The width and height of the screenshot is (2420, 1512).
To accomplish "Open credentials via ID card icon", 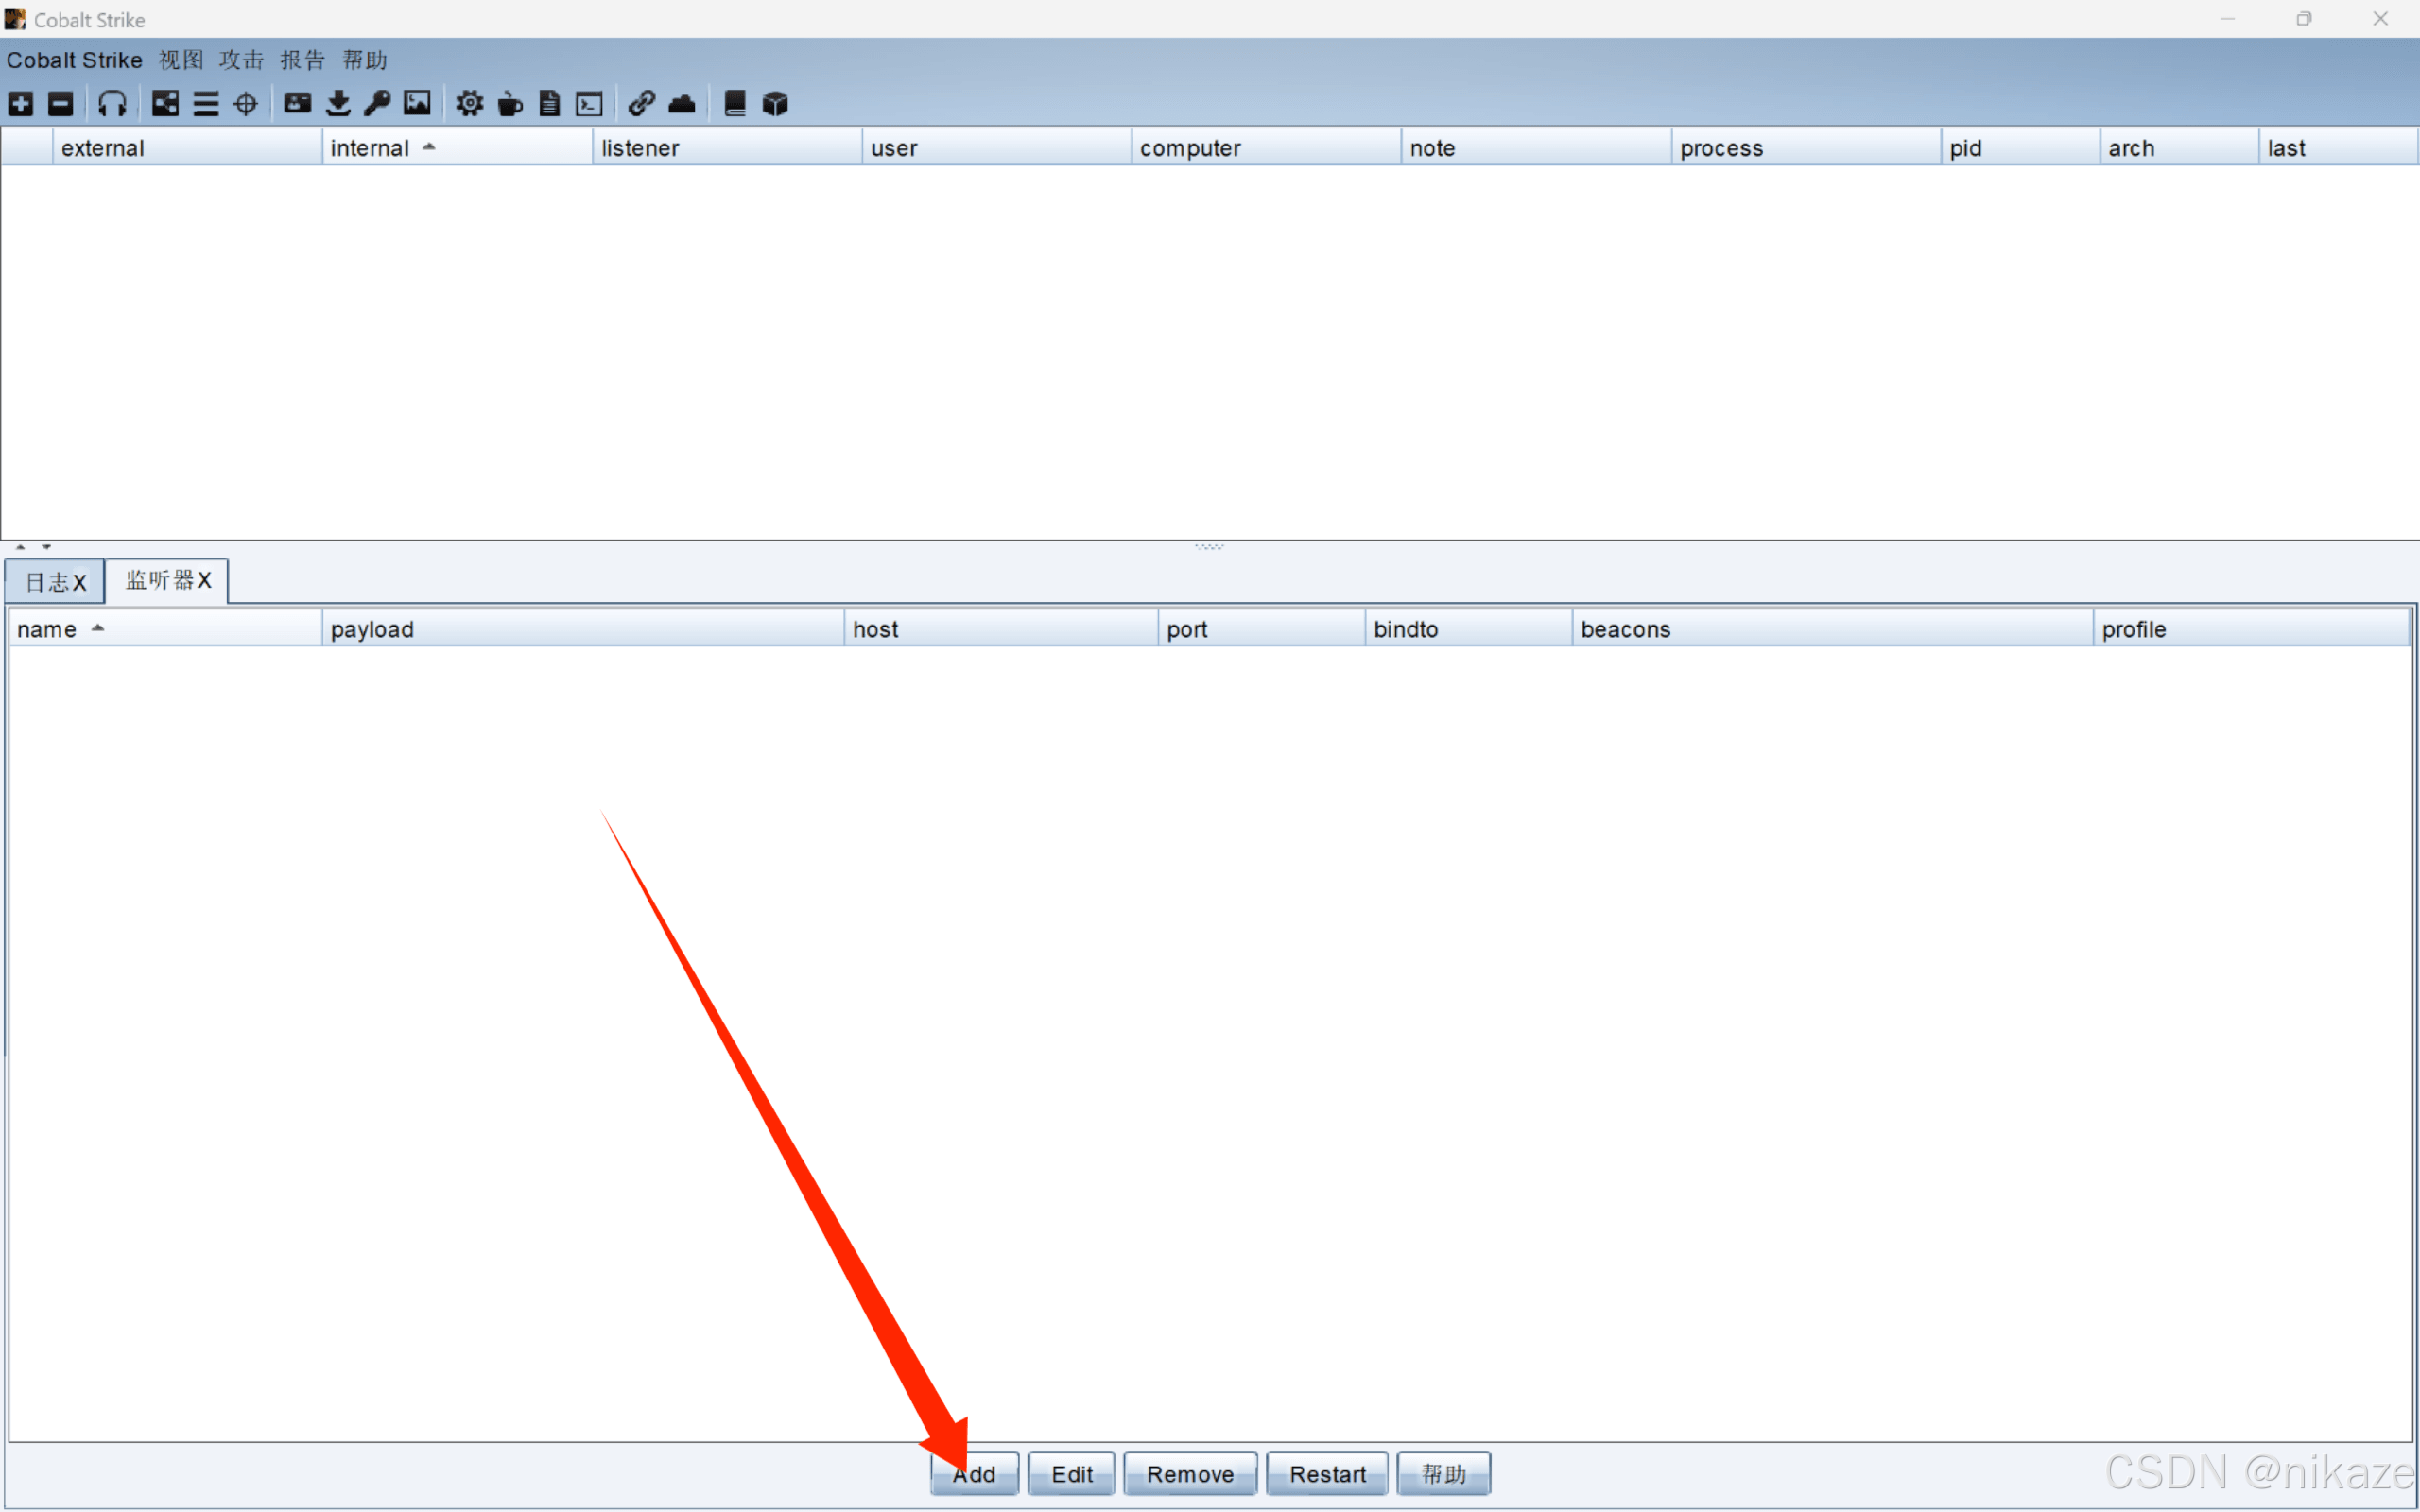I will [297, 103].
